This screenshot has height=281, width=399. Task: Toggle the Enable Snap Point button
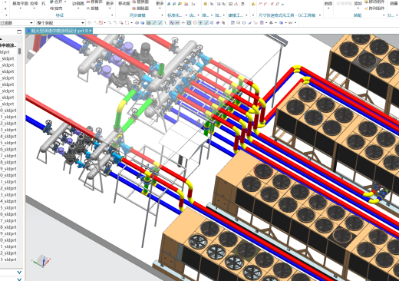tap(148, 23)
